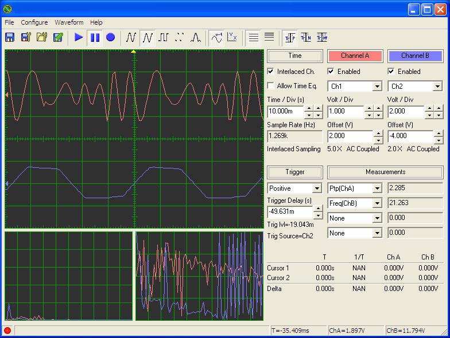Click the Trigger positive (TP) toolbar icon
Screen dimensions: 450x338
coord(290,37)
